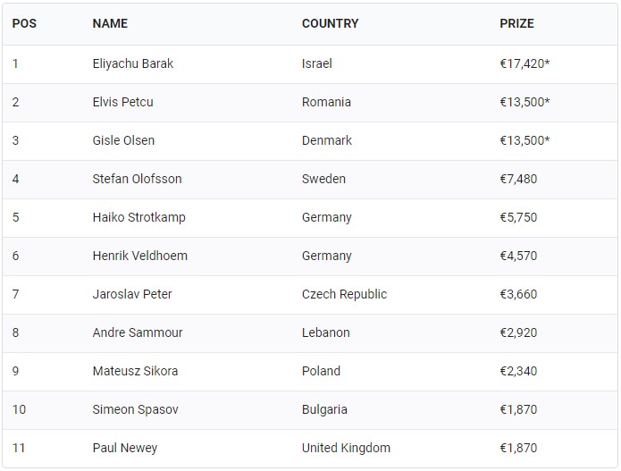Click the €7,480 prize value
Viewport: 621px width, 471px height.
519,179
